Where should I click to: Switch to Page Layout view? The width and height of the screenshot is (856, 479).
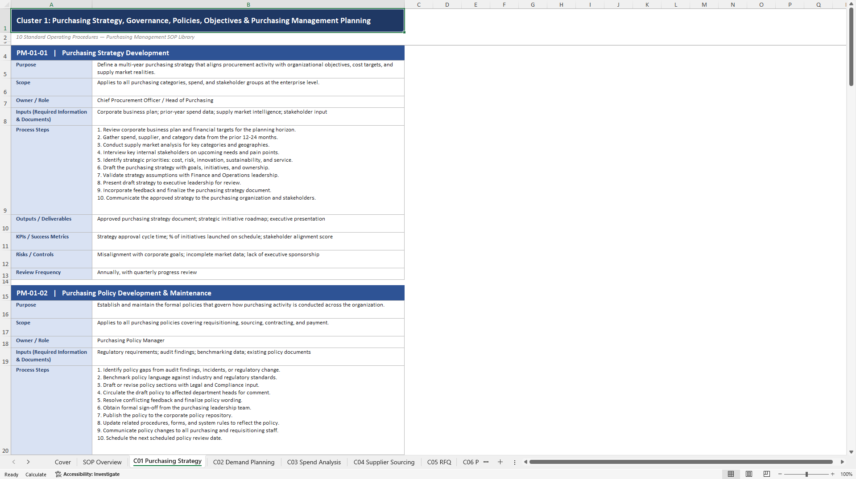tap(748, 474)
